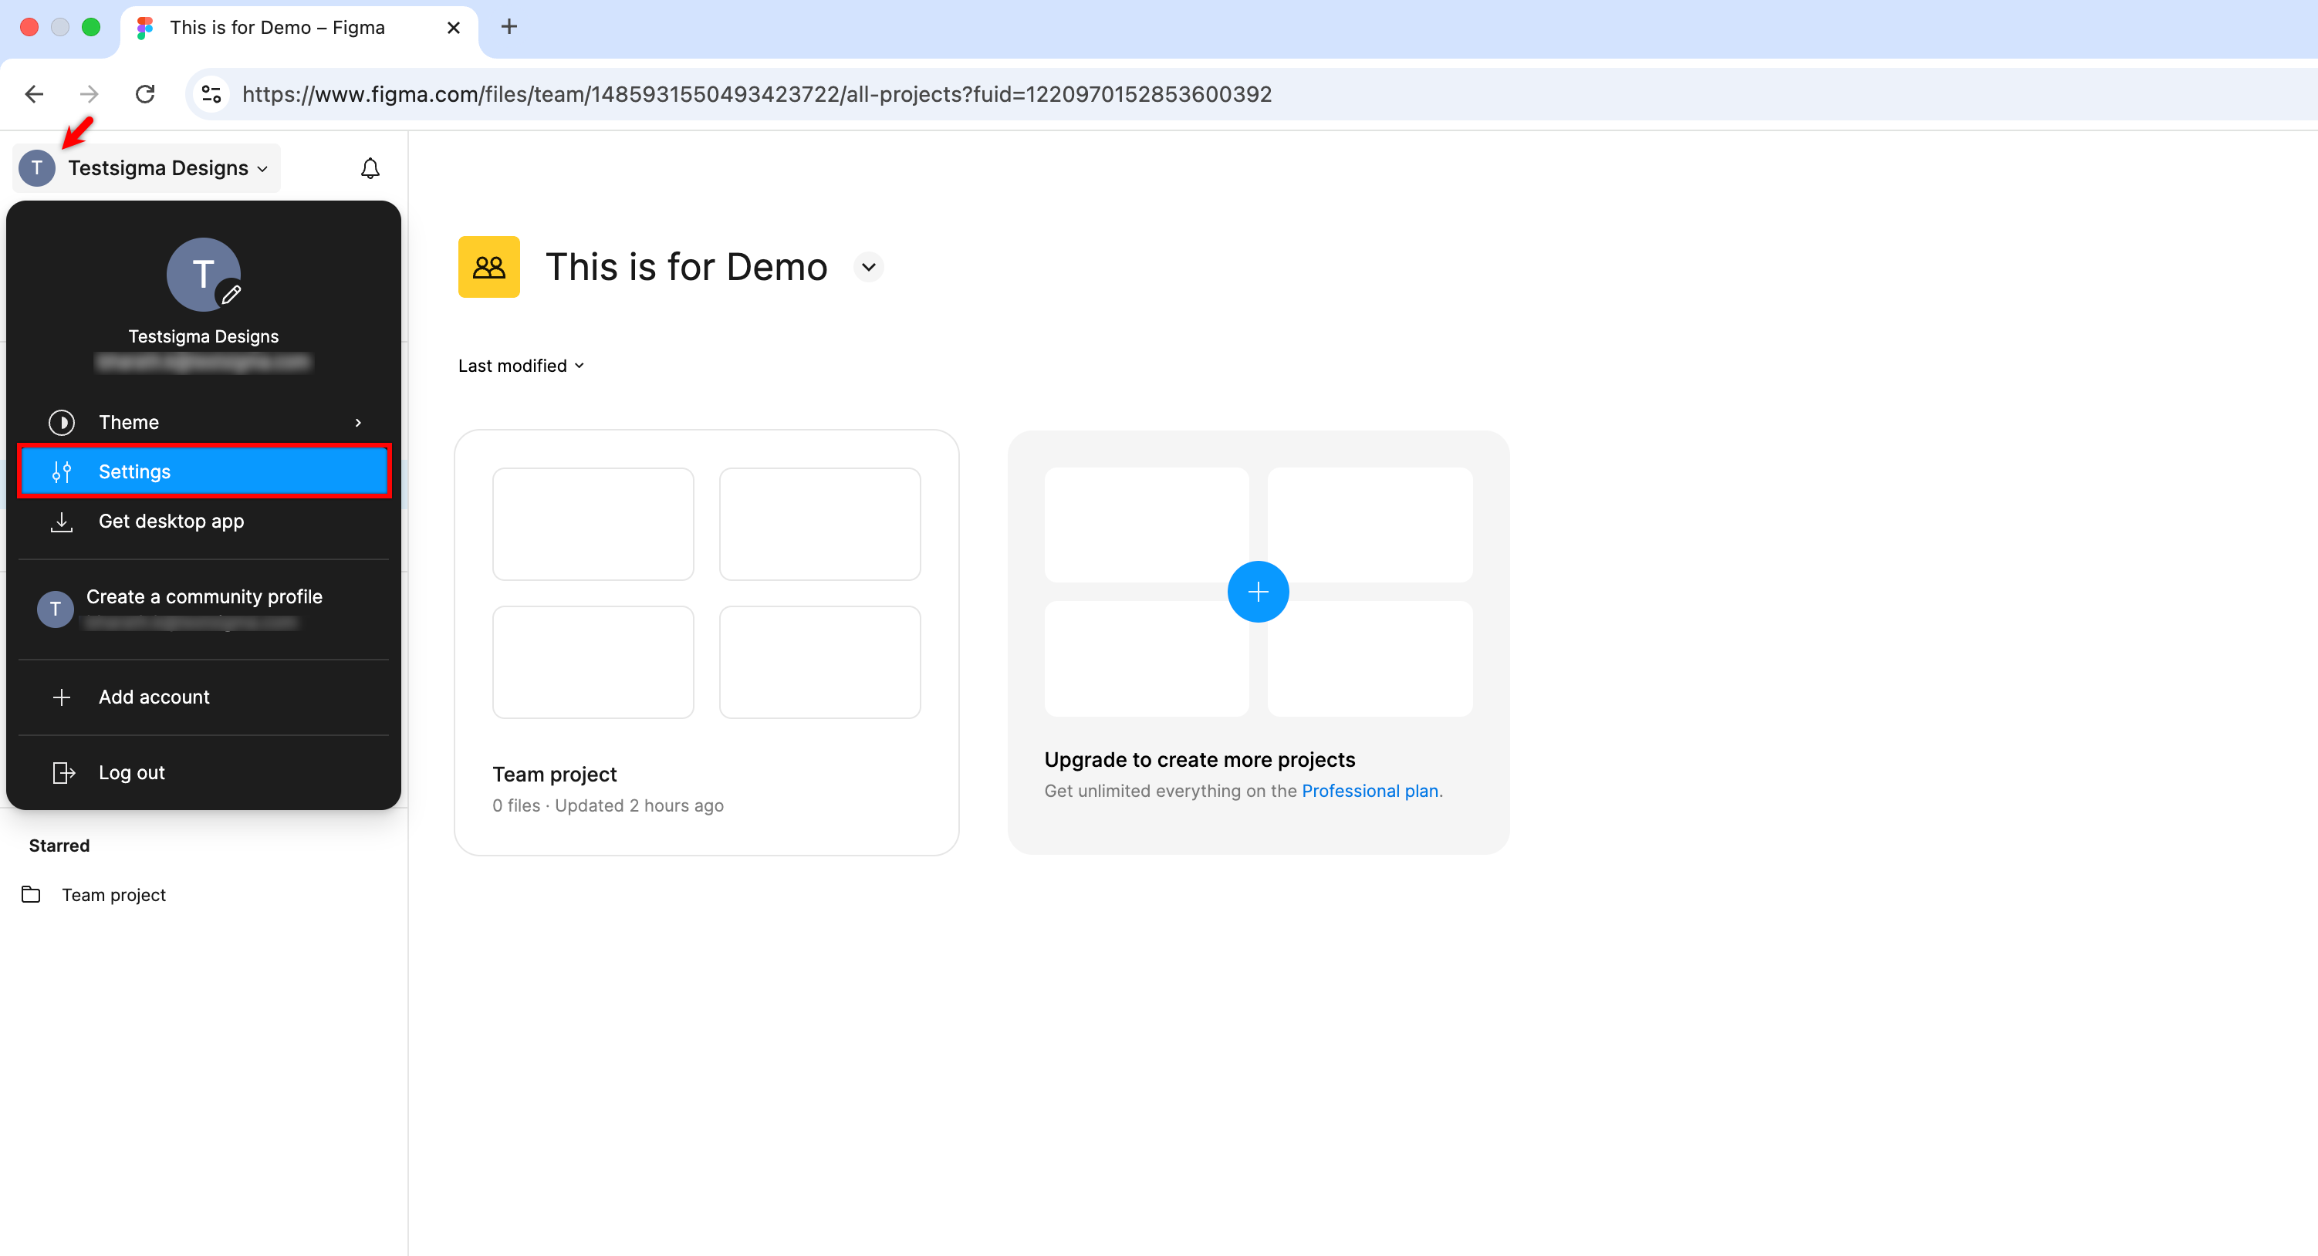Open the Professional plan link
This screenshot has height=1256, width=2318.
pos(1370,791)
